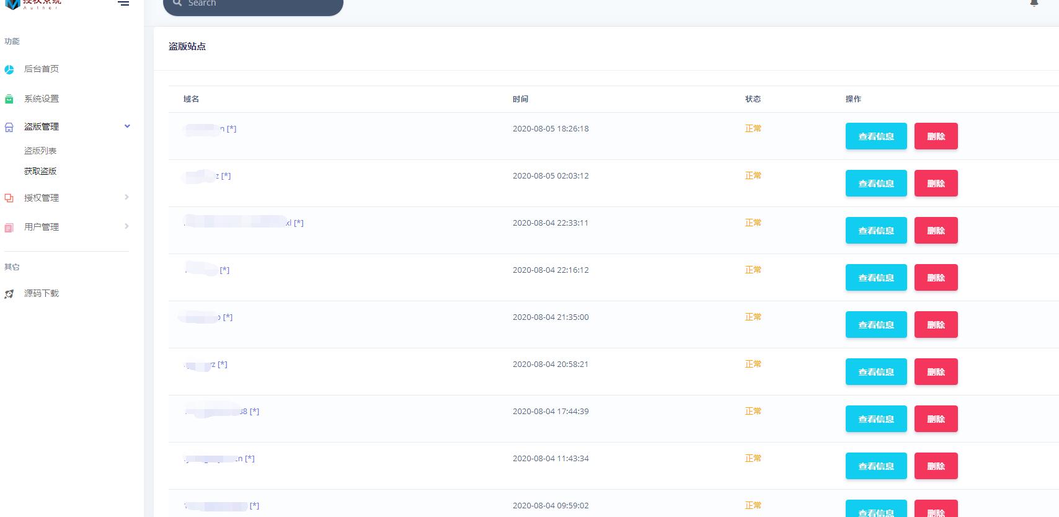Click 查看信息 for the 22:33:11 row
The image size is (1059, 517).
tap(875, 231)
